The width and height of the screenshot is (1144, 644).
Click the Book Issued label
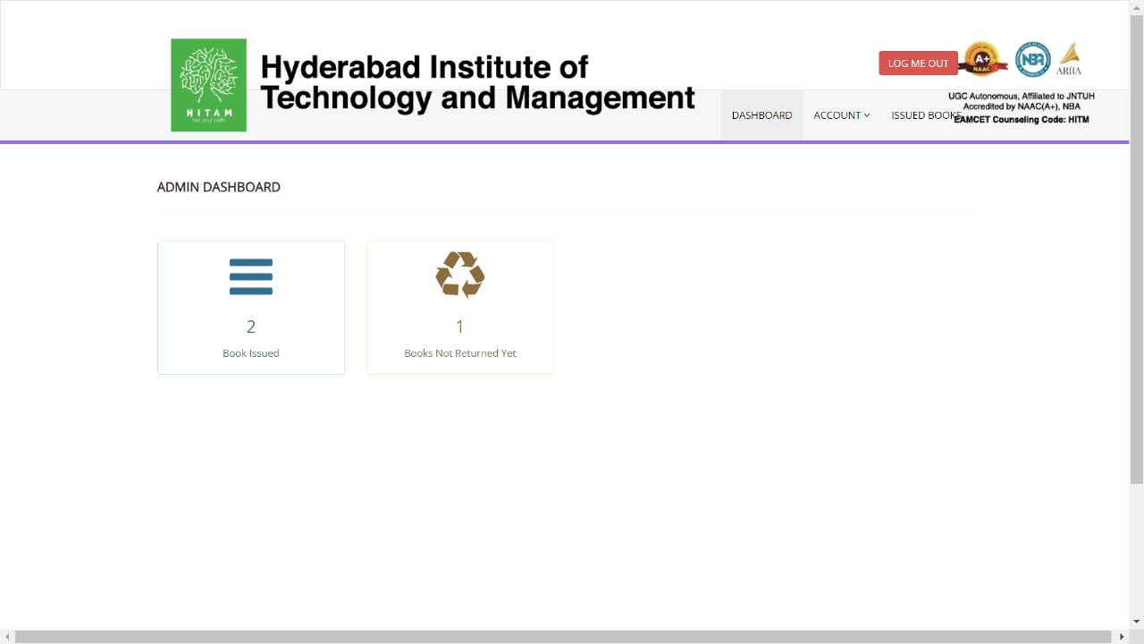251,353
